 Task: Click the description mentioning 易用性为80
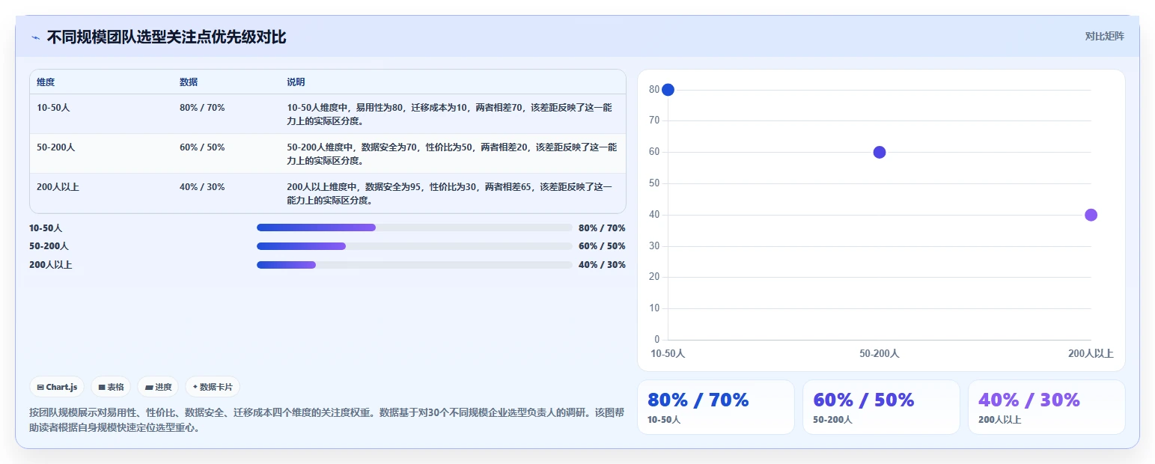coord(451,114)
